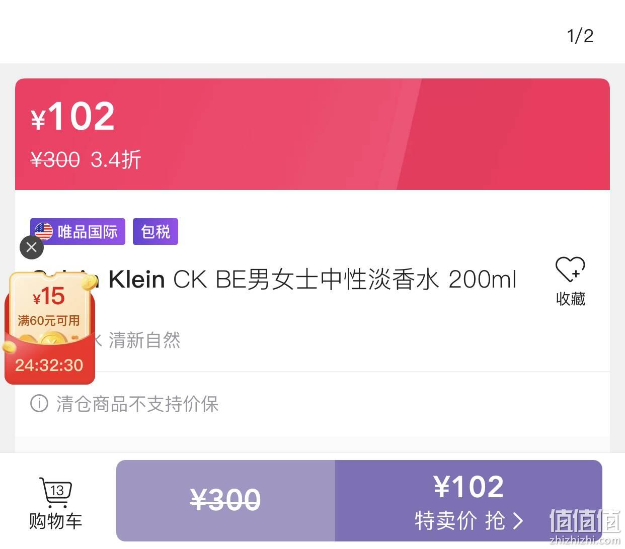Close the ¥15 coupon popup
Viewport: 625px width, 549px height.
coord(32,247)
